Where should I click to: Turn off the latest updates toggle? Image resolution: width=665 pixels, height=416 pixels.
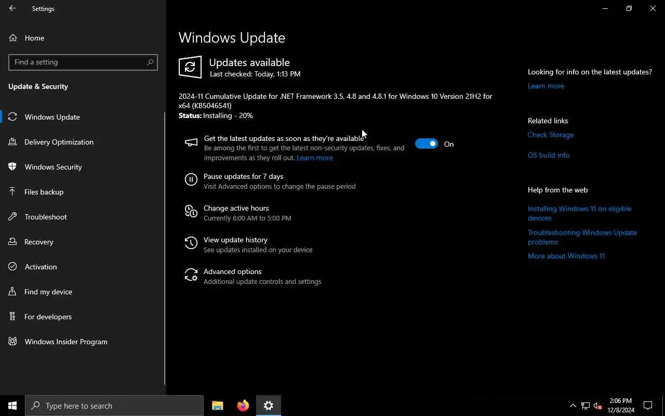click(x=427, y=144)
